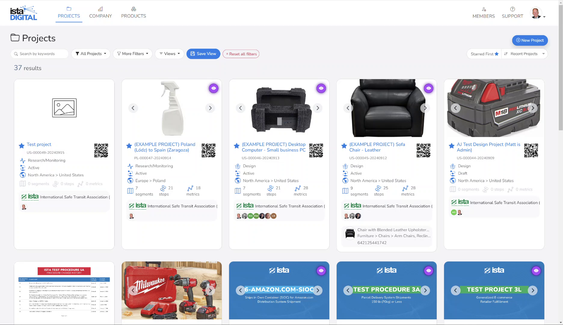The height and width of the screenshot is (325, 563).
Task: Show next image on Amazon SIOC card
Action: tap(318, 290)
